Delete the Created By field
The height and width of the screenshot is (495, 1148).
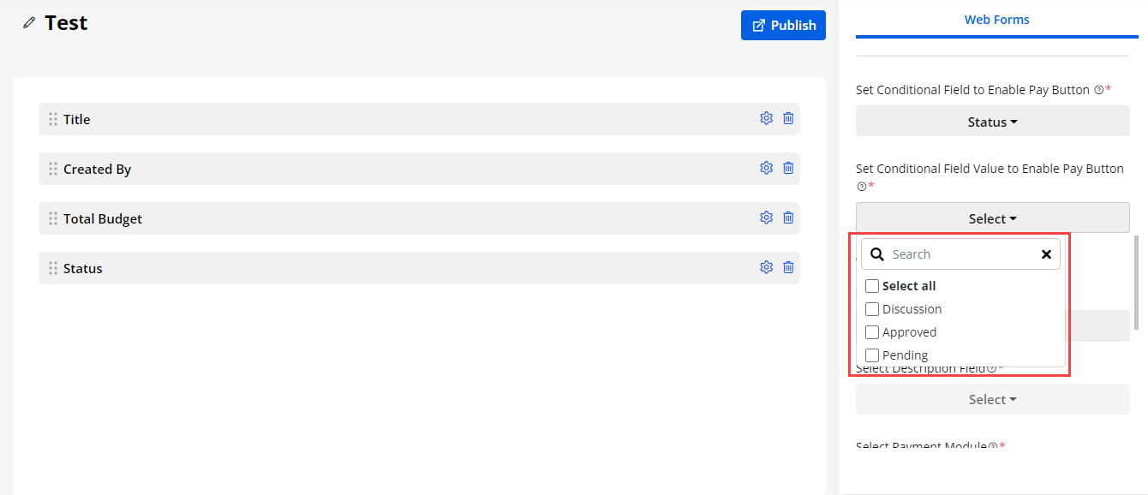coord(788,169)
